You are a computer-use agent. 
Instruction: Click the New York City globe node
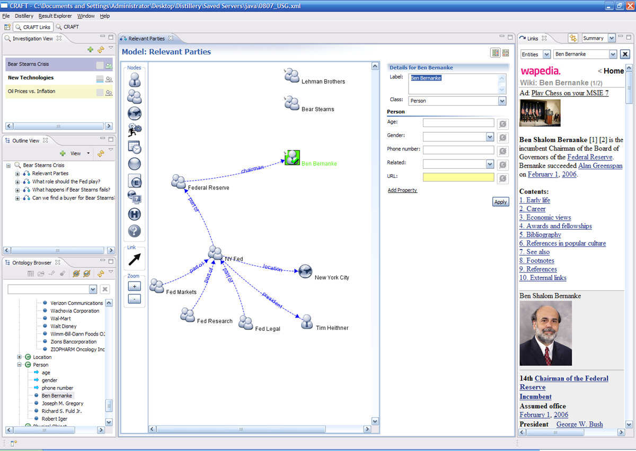(x=305, y=272)
